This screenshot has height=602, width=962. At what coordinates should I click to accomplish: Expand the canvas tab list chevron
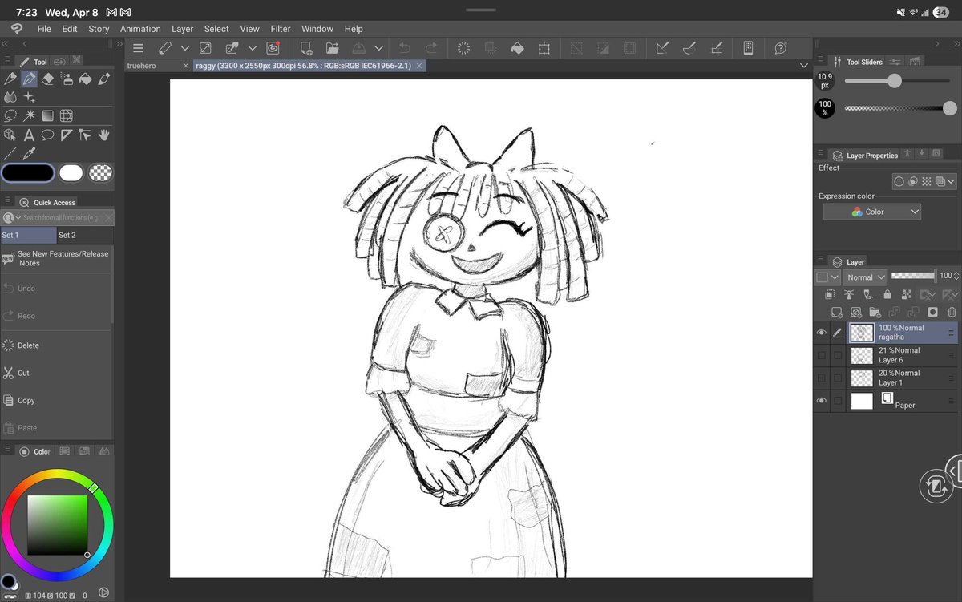[804, 66]
